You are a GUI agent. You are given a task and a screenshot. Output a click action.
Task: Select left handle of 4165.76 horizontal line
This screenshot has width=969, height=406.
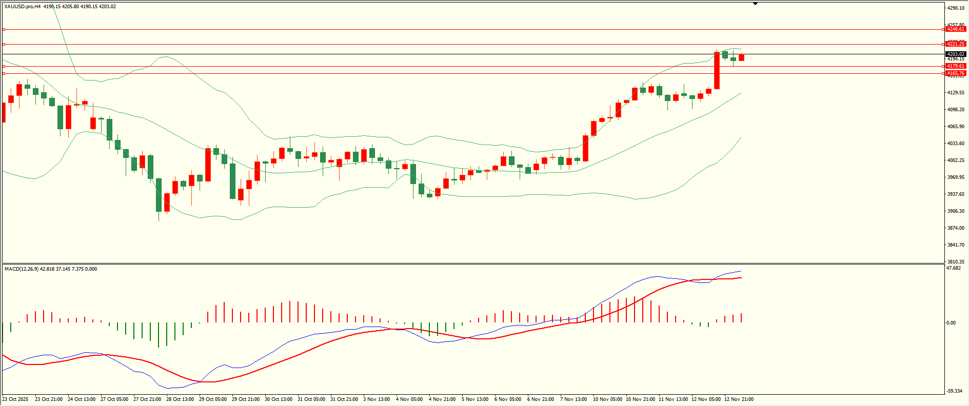point(4,73)
